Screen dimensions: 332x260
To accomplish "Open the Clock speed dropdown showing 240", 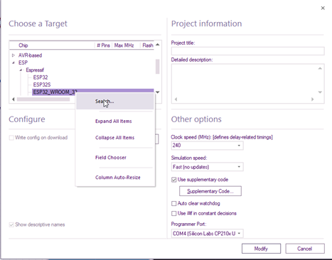I will (207, 146).
